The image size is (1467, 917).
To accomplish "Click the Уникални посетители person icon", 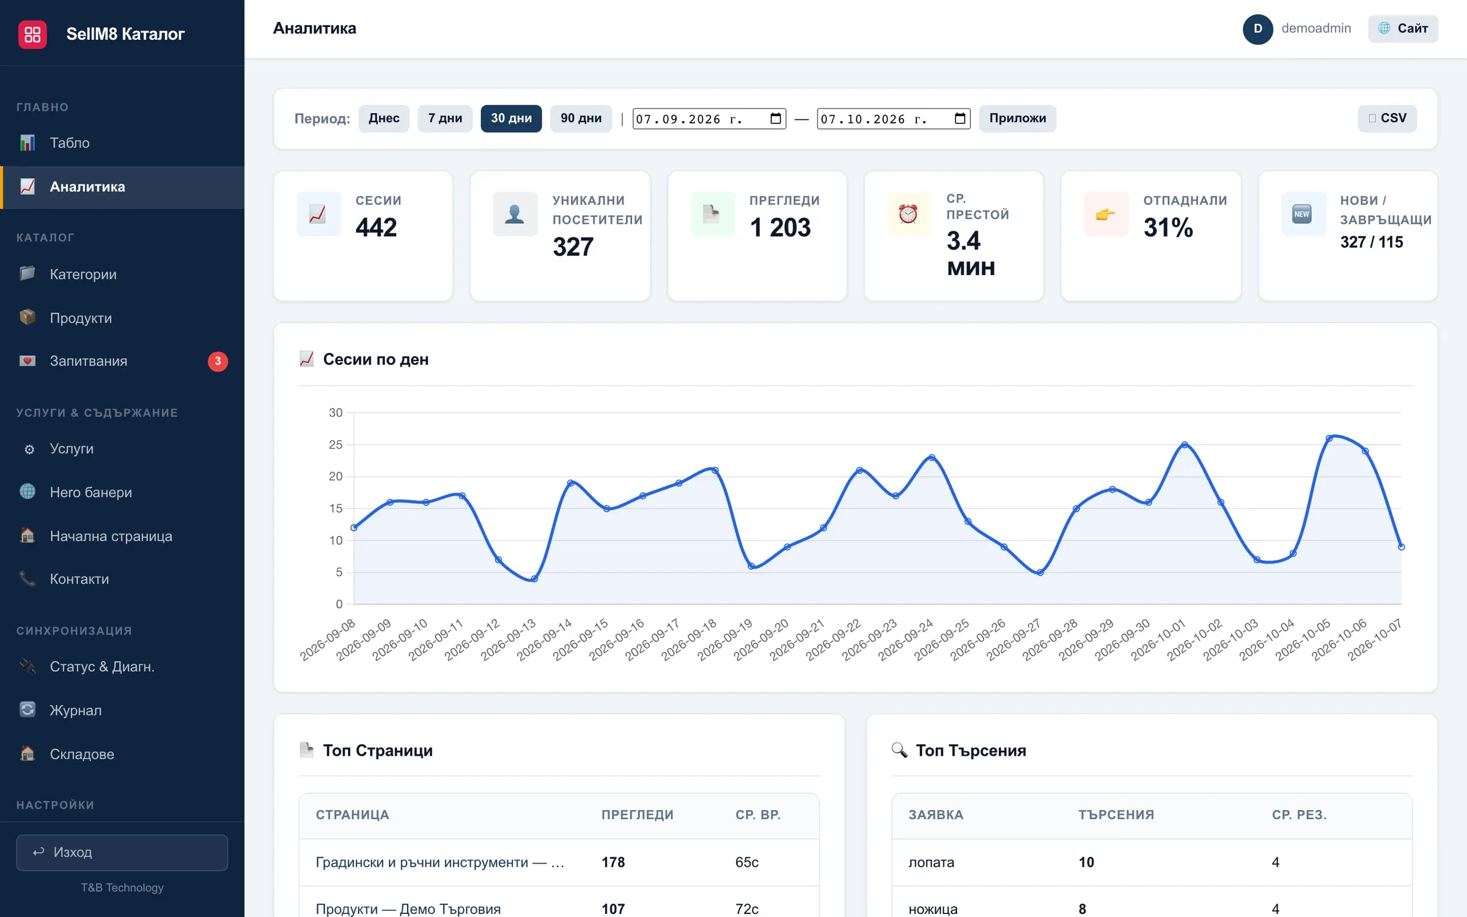I will [x=515, y=214].
